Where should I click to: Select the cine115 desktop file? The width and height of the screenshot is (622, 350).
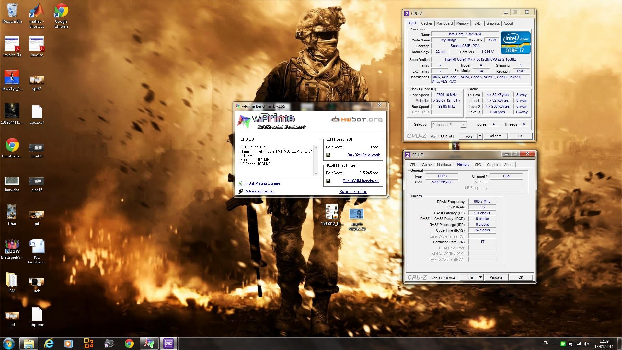click(x=37, y=150)
